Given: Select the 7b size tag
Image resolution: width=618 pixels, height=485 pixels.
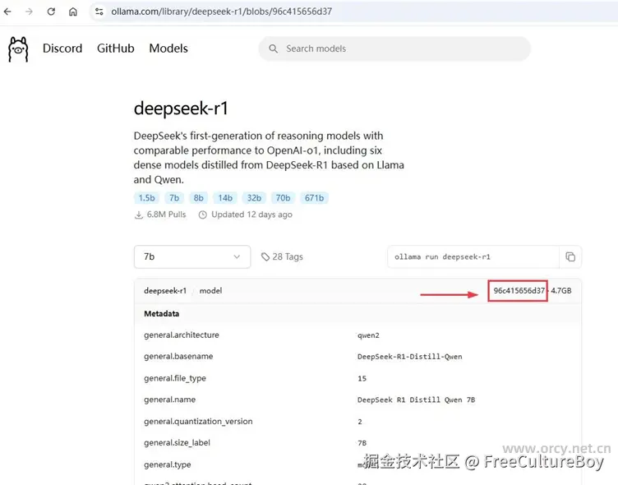Looking at the screenshot, I should tap(174, 197).
